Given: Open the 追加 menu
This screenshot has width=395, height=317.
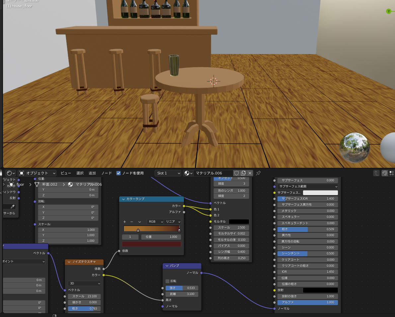Looking at the screenshot, I should (92, 173).
